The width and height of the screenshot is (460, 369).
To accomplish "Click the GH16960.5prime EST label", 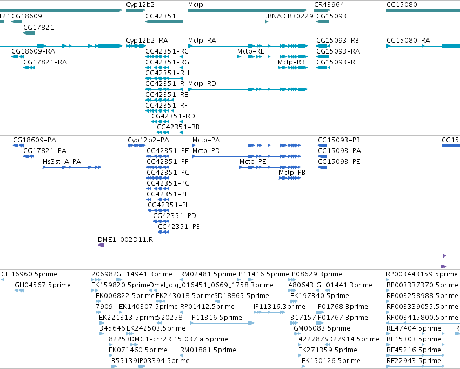I will (x=29, y=274).
